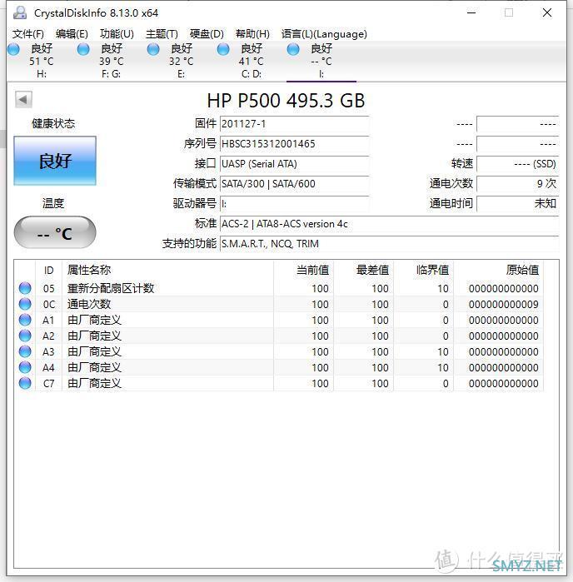Click the blue status dot of attribute 05

tap(25, 288)
